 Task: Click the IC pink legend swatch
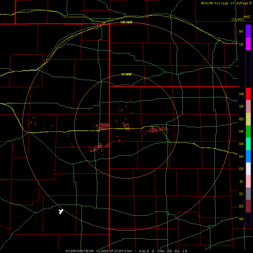click(248, 181)
